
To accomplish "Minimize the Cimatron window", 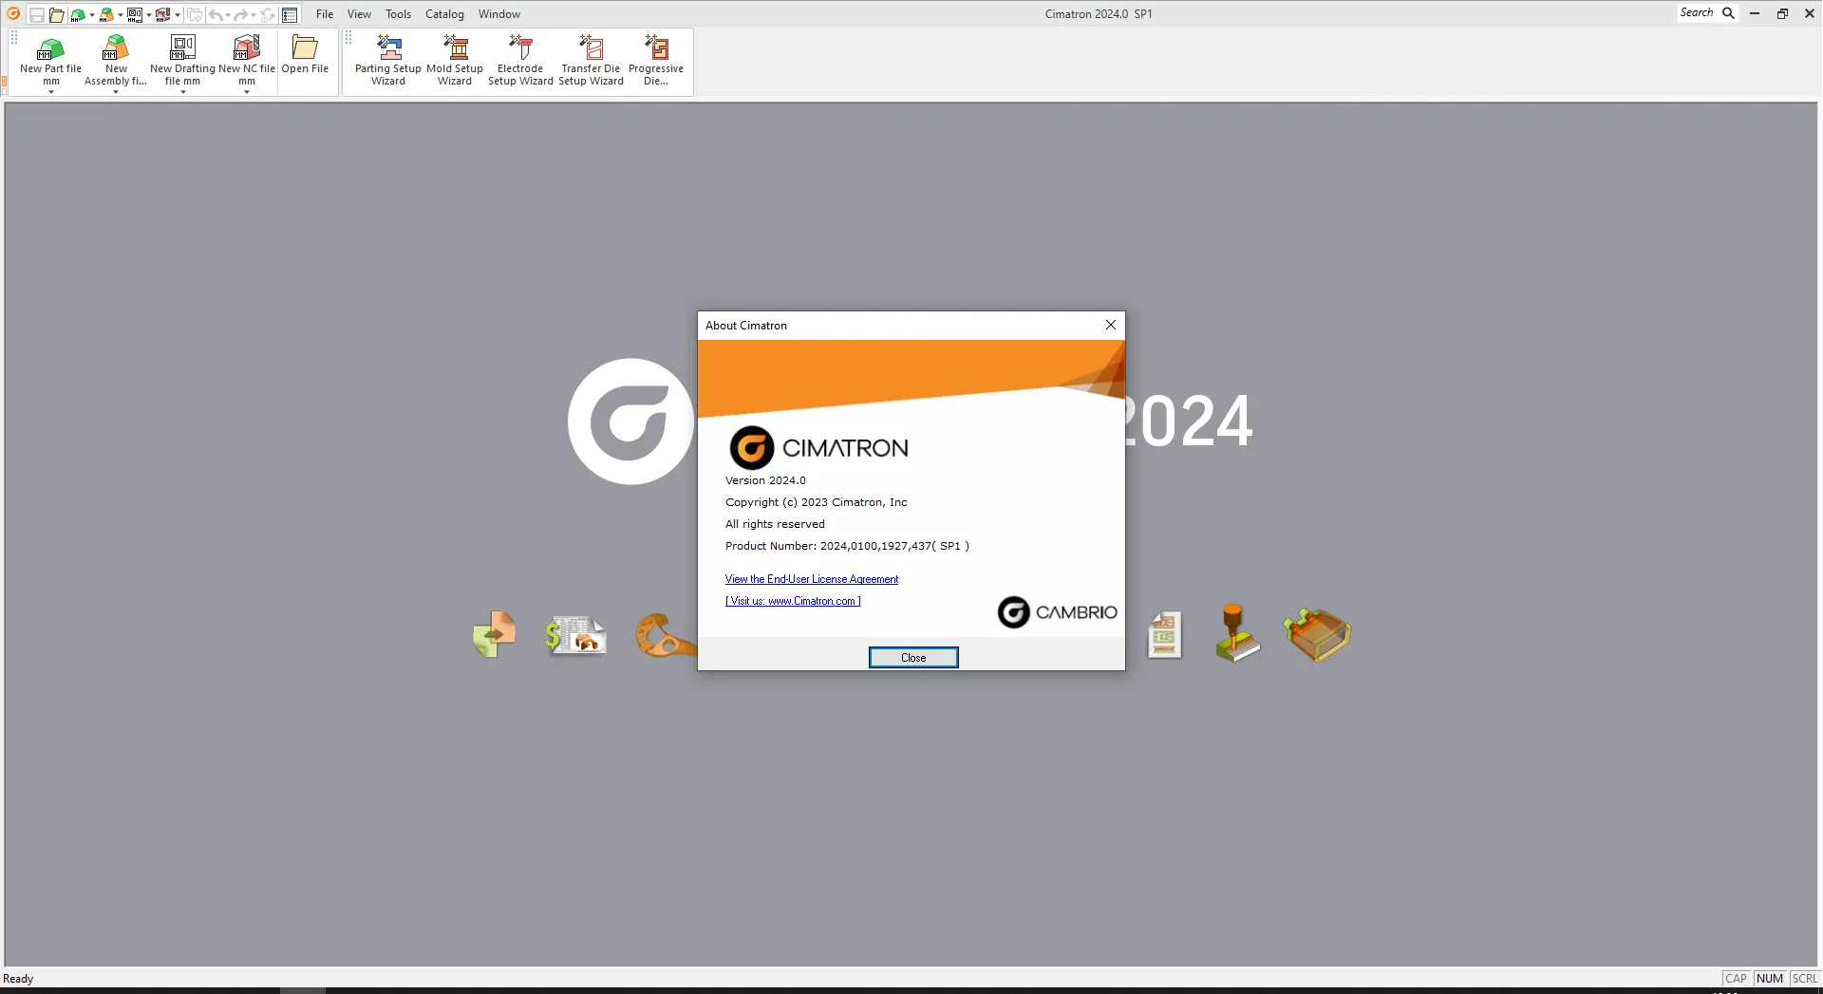I will (1755, 13).
